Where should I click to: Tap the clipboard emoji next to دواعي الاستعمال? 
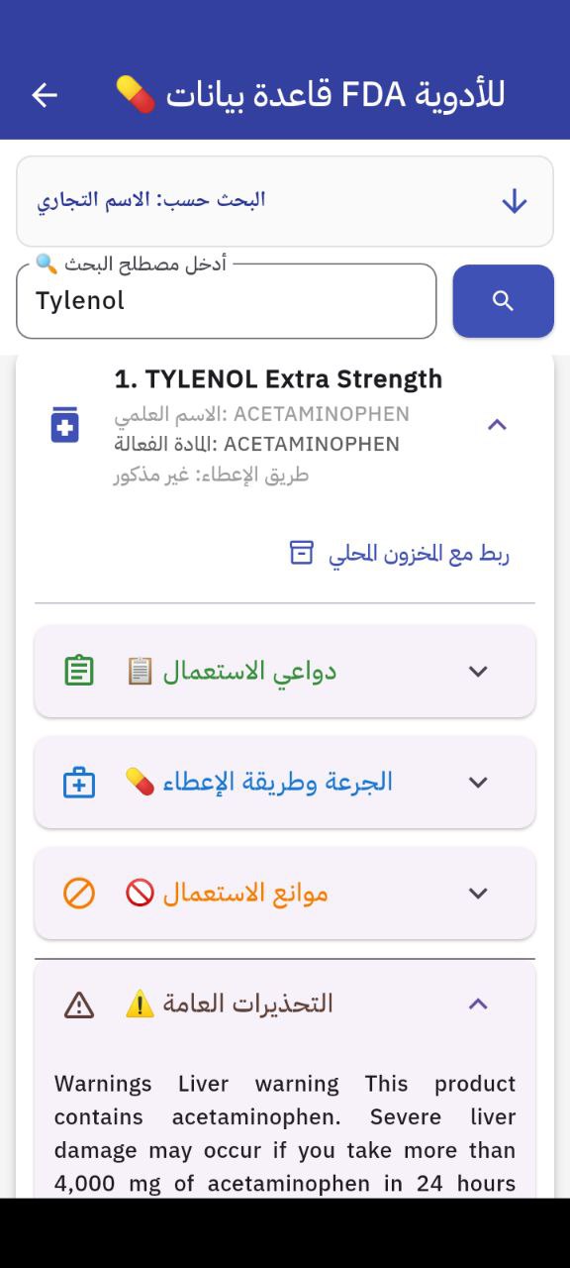point(142,671)
